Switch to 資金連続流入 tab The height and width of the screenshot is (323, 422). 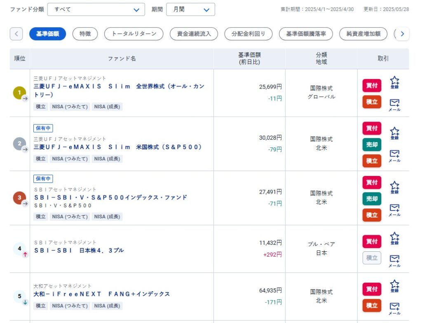click(x=194, y=34)
